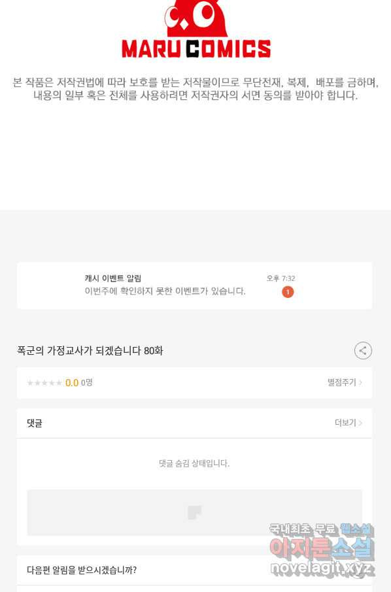Click 더보기 to see more comments
The image size is (391, 592).
(345, 423)
